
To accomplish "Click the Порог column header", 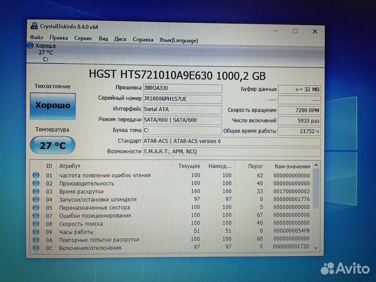I will (x=255, y=167).
